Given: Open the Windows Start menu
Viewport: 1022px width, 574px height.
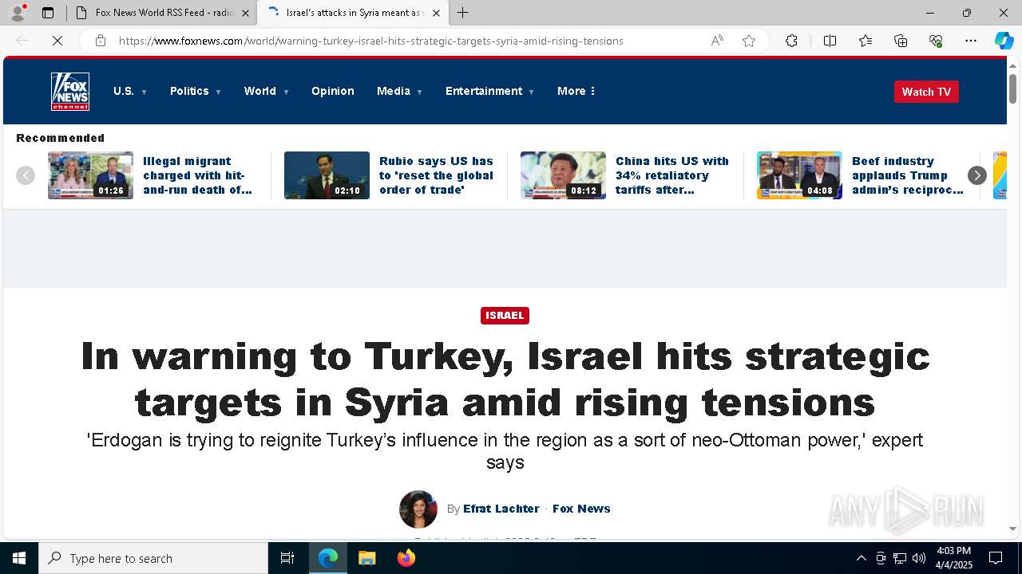Looking at the screenshot, I should 19,558.
